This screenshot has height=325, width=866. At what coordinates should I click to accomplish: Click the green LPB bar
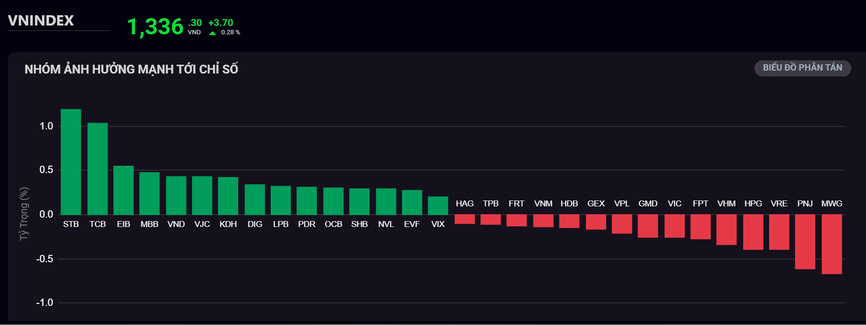(x=280, y=200)
